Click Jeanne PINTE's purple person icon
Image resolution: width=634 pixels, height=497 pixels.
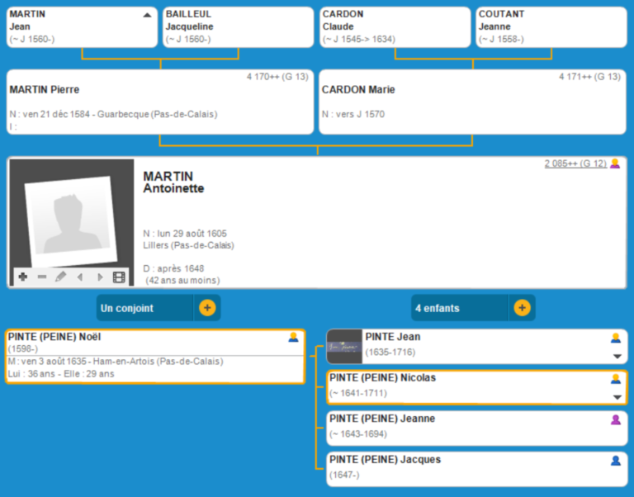click(615, 420)
